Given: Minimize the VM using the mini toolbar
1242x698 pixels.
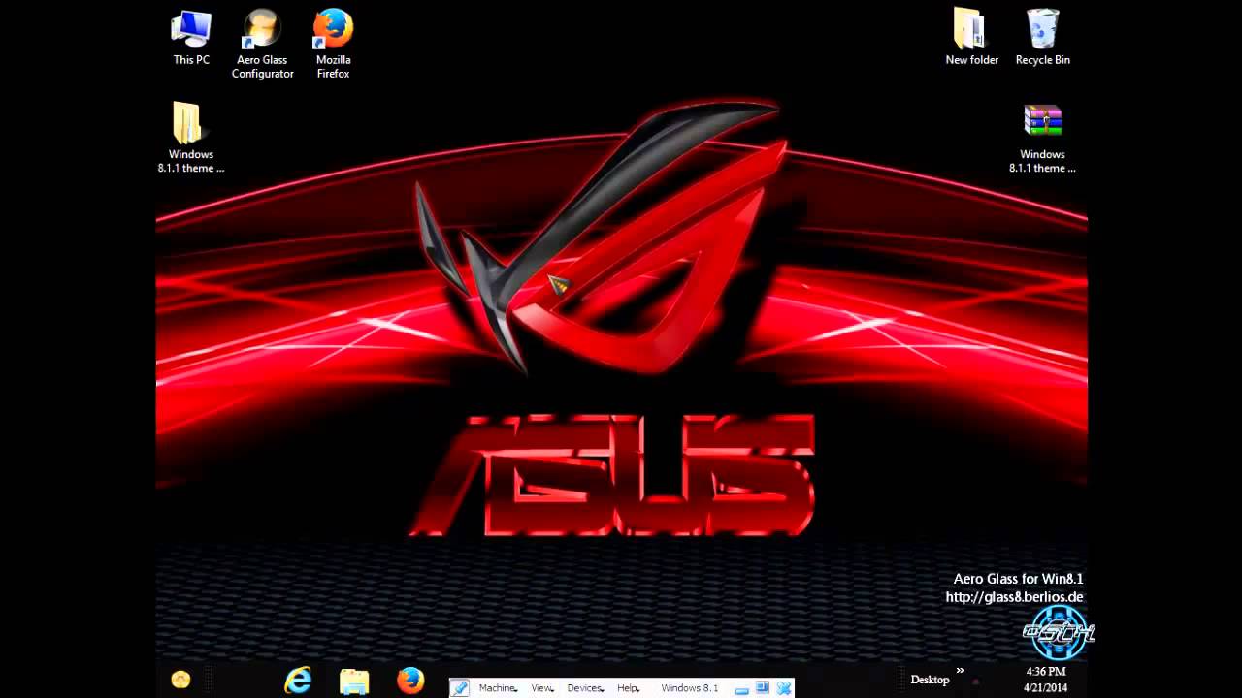Looking at the screenshot, I should click(x=741, y=689).
